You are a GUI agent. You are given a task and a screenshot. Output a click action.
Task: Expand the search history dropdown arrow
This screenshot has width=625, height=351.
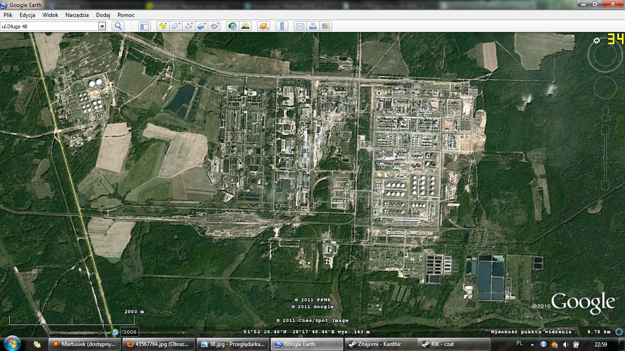[102, 27]
